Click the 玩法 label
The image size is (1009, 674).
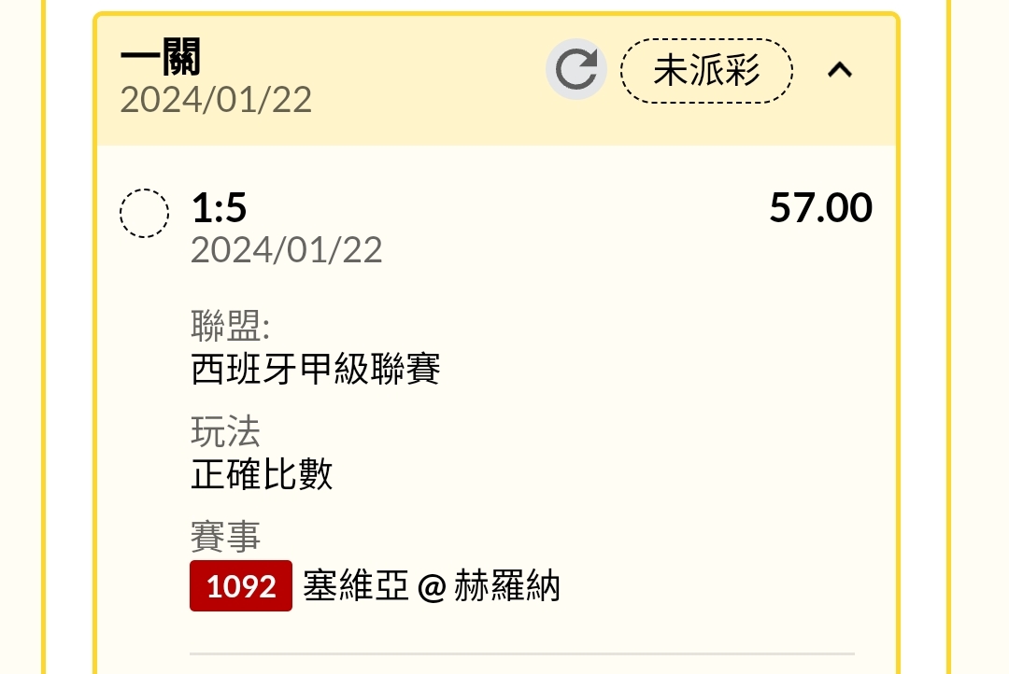pos(225,432)
